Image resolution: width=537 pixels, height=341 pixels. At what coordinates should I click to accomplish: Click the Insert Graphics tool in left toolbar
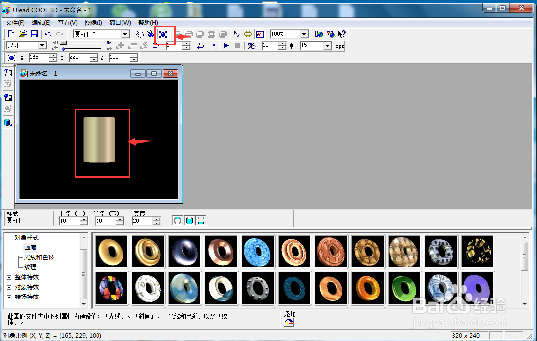(x=8, y=97)
